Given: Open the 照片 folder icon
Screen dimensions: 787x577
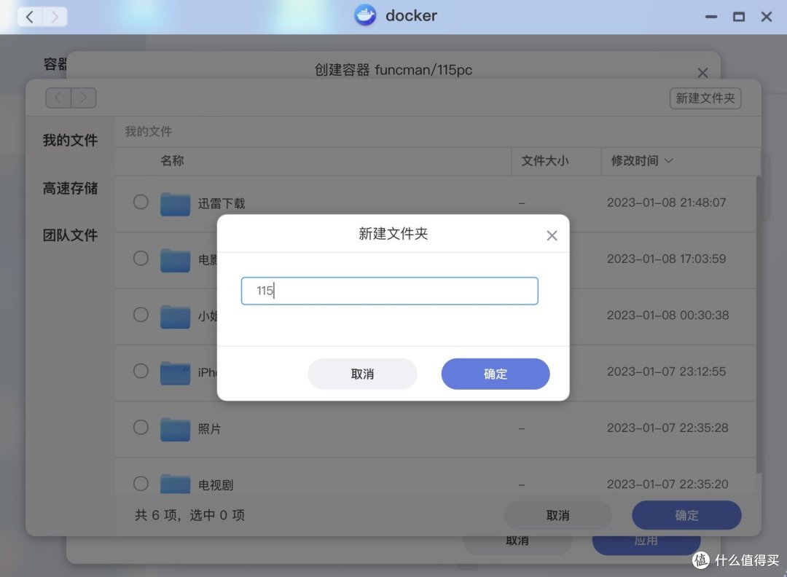Looking at the screenshot, I should [x=174, y=428].
